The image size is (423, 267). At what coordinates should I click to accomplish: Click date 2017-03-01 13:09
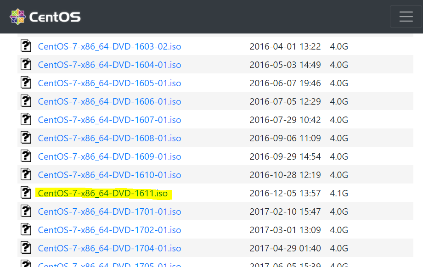(285, 230)
